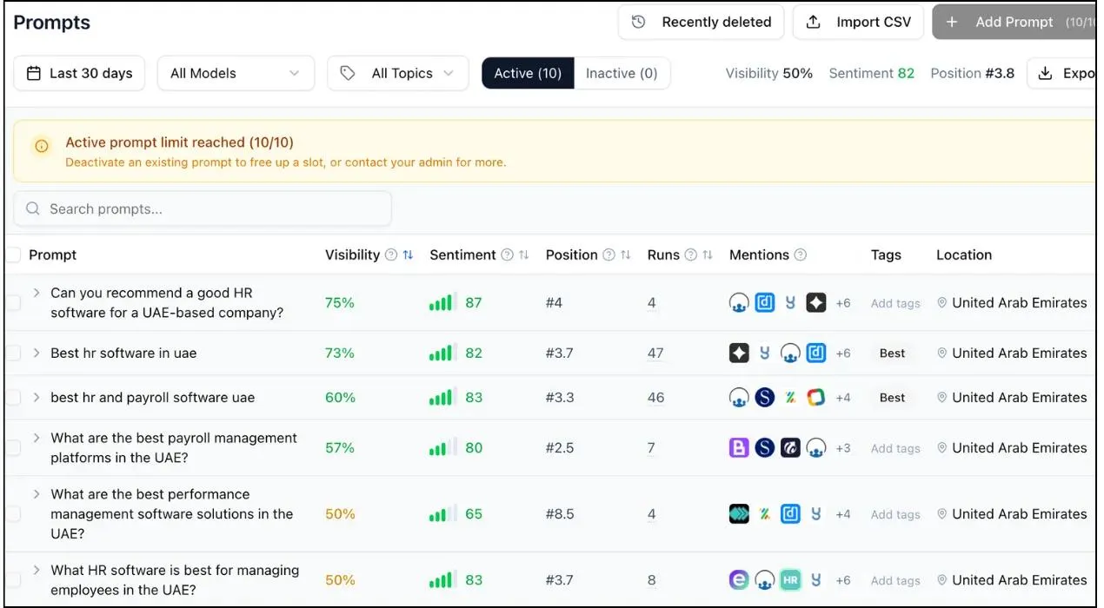Open the All Models dropdown
Image resolution: width=1104 pixels, height=608 pixels.
pos(236,74)
